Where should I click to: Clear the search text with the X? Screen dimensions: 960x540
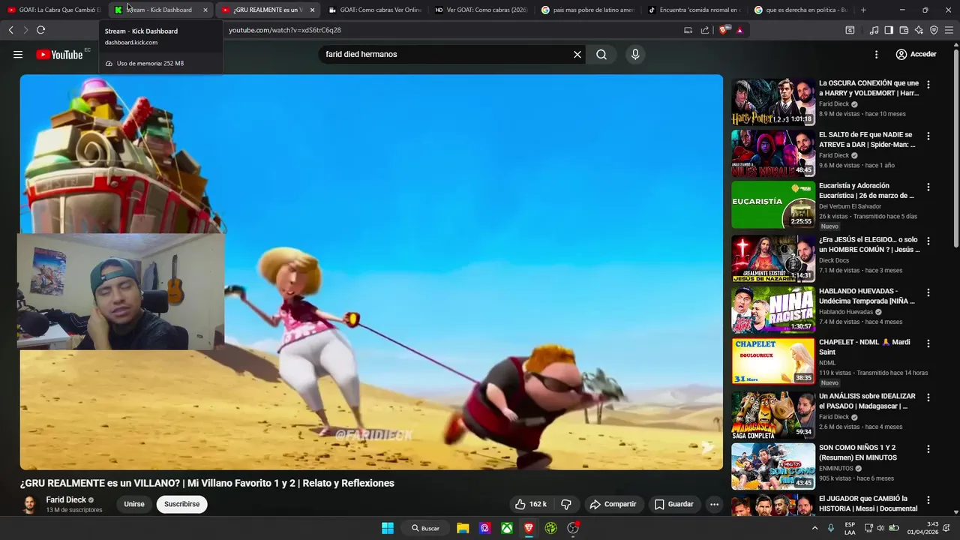point(577,54)
